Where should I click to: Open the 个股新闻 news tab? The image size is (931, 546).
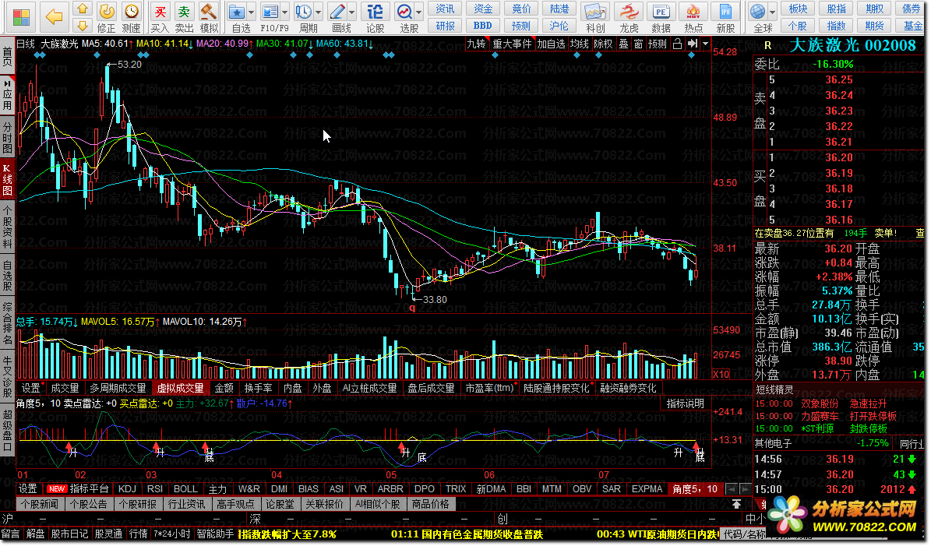coord(40,505)
